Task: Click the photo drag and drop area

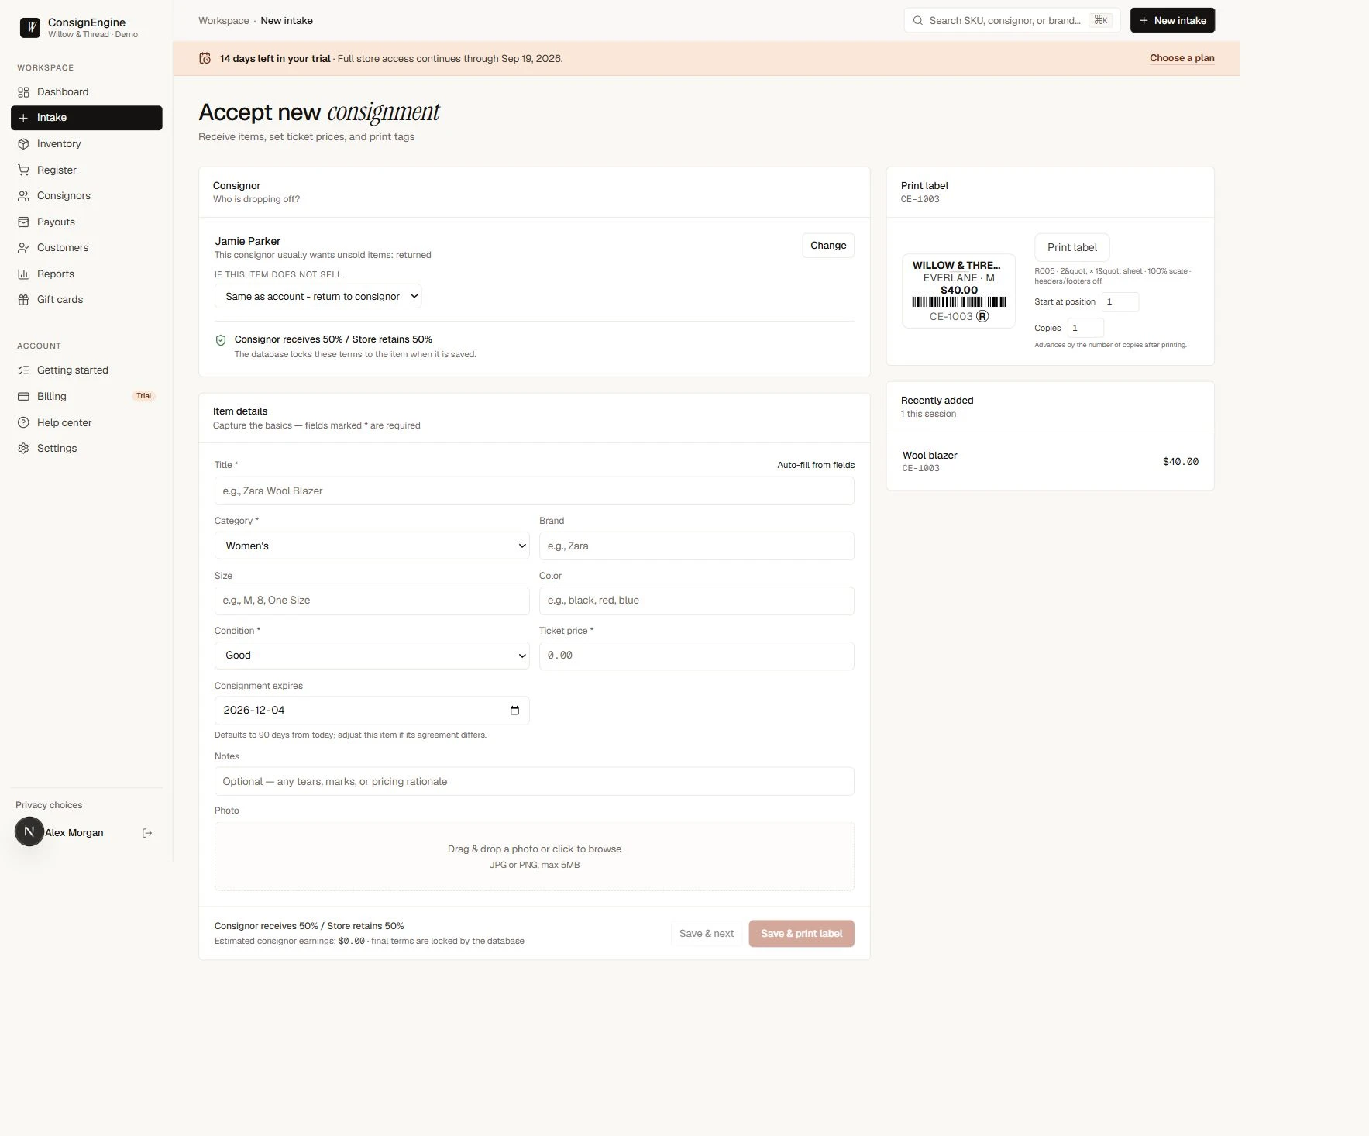Action: [535, 857]
